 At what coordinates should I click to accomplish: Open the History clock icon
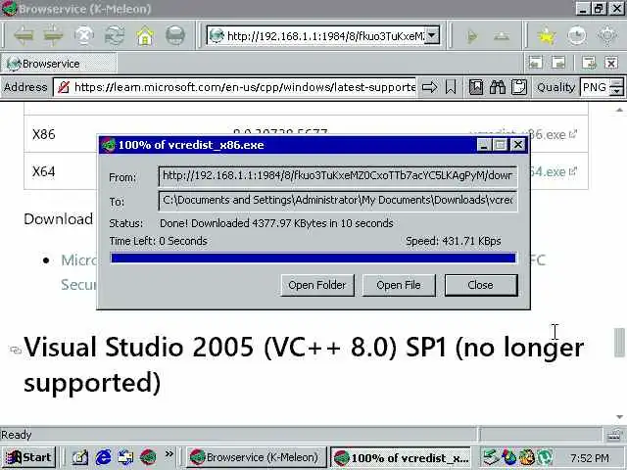[x=577, y=36]
